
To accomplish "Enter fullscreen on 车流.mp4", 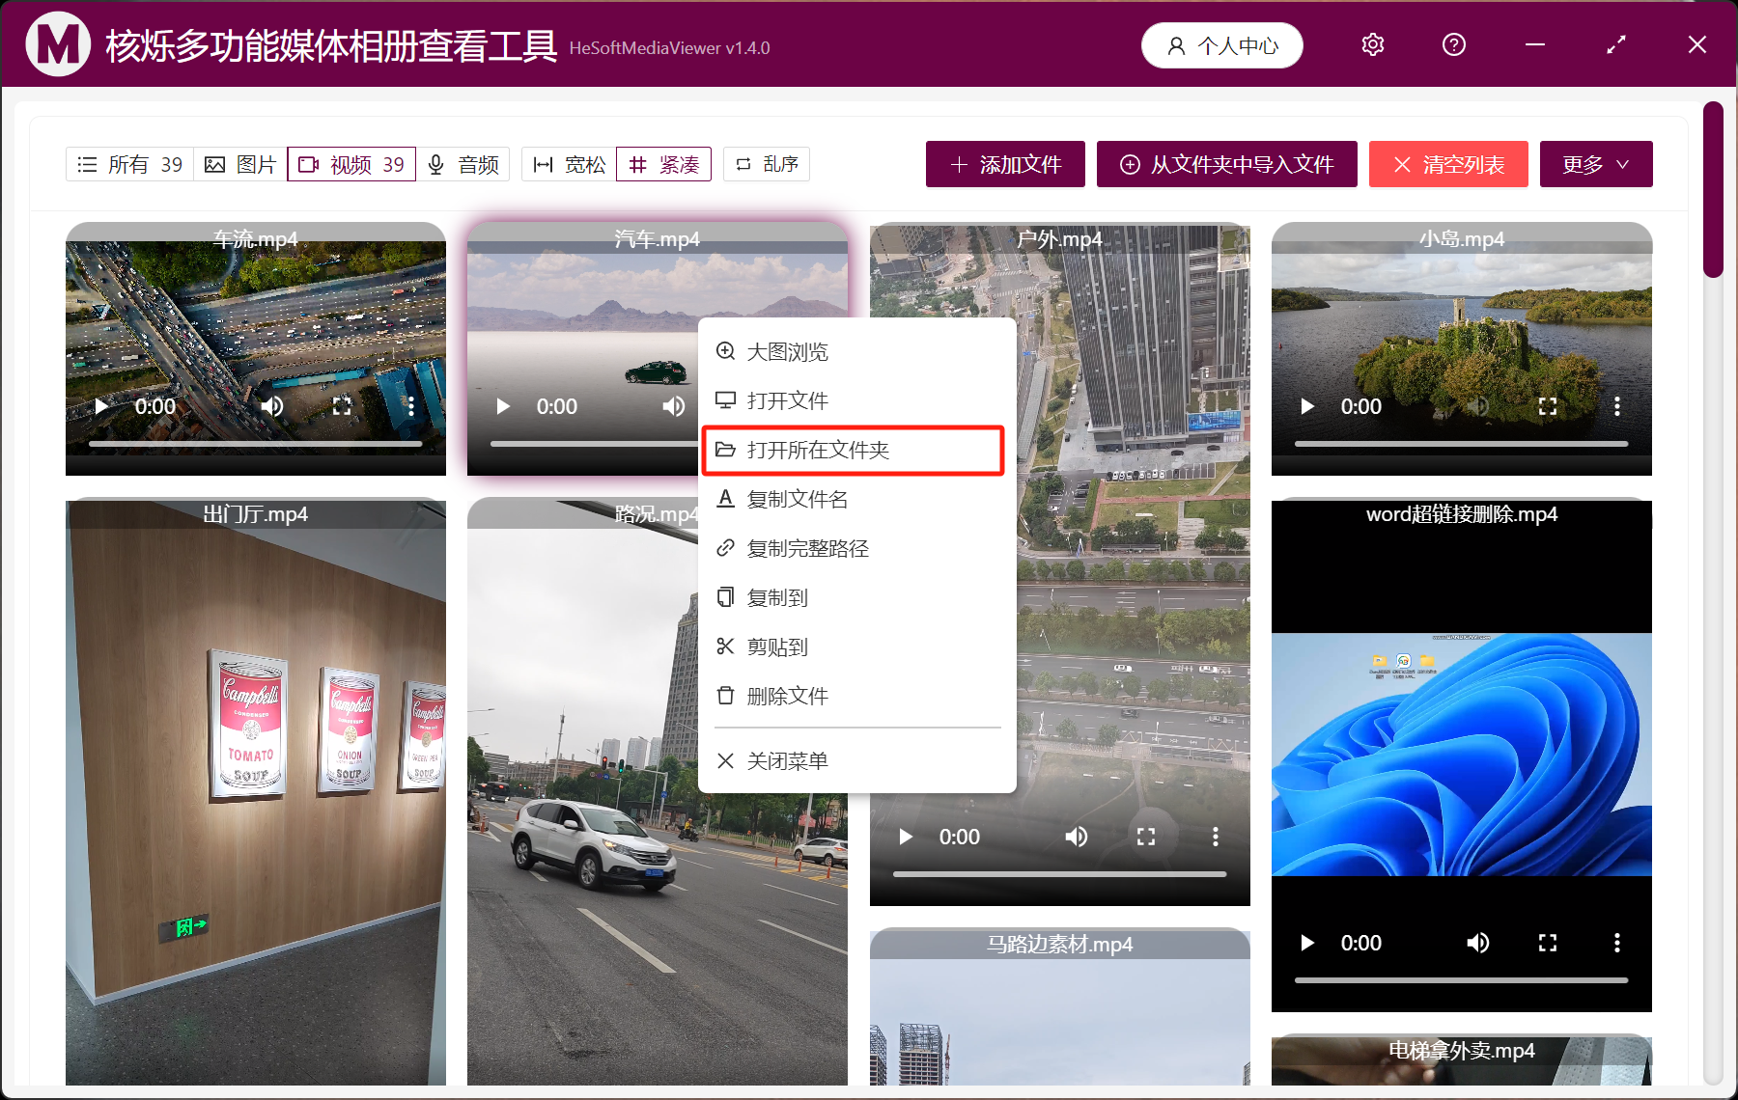I will (x=341, y=406).
